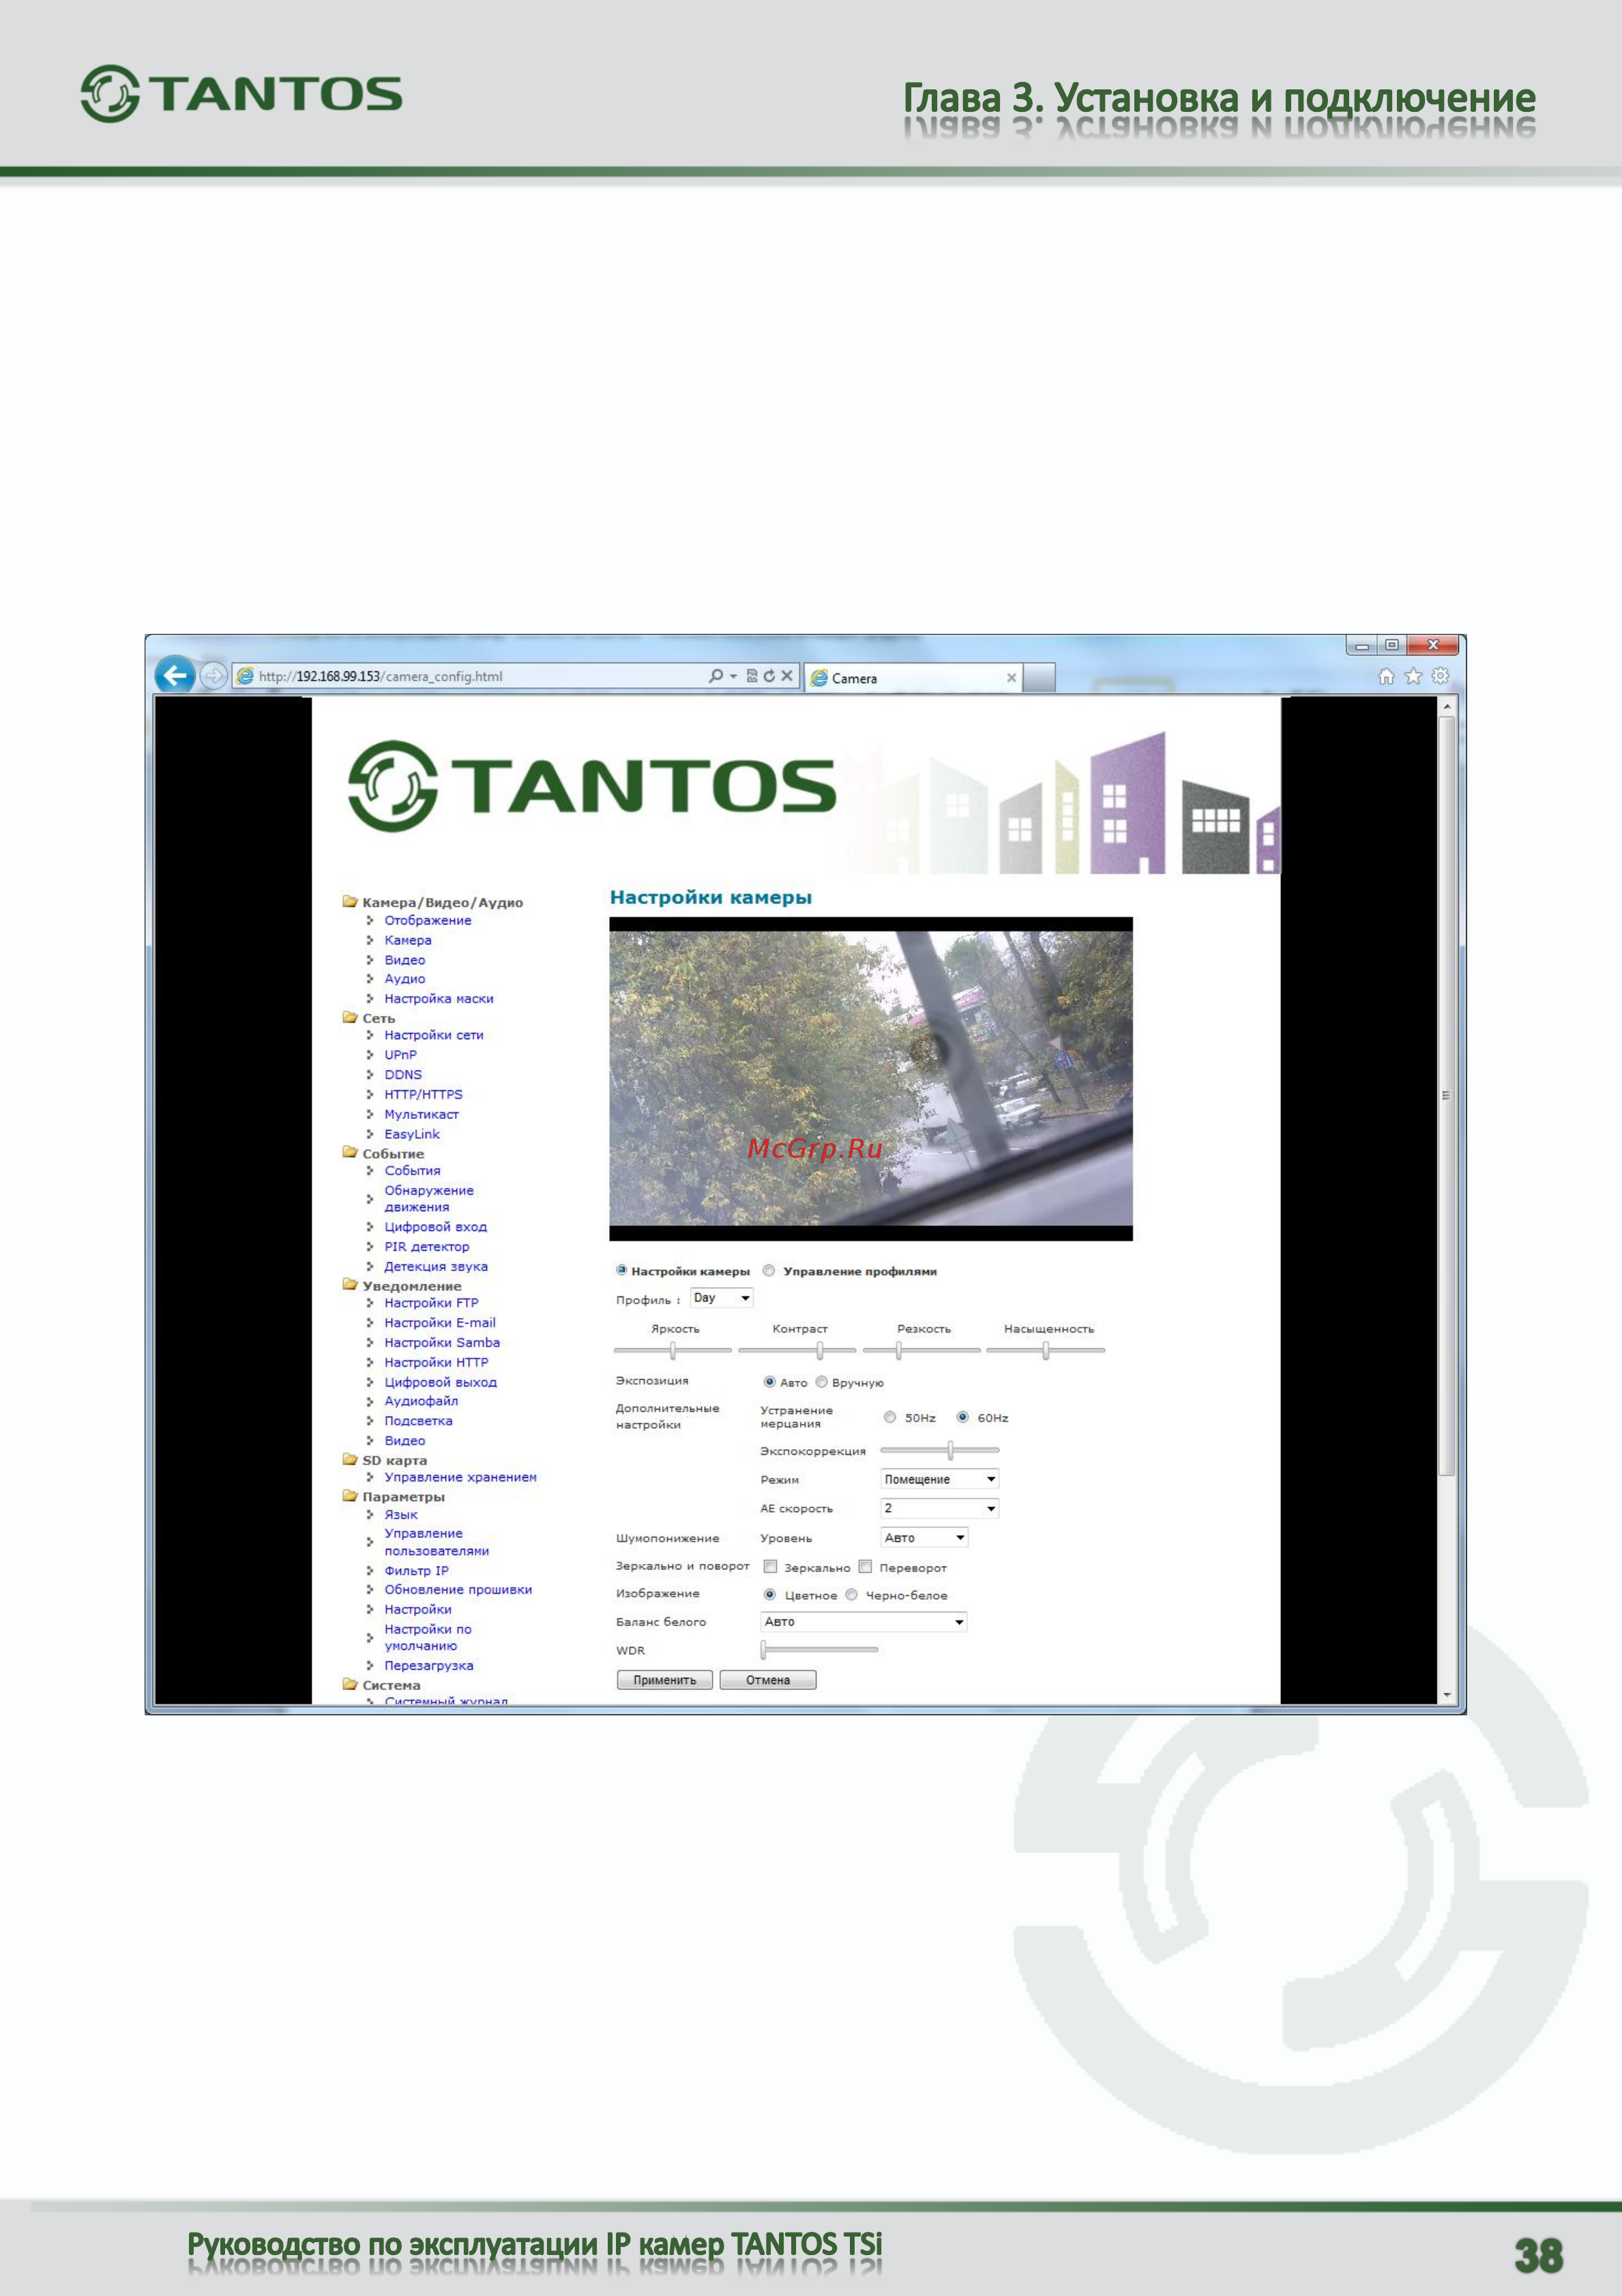1622x2296 pixels.
Task: Choose 50Hz flicker reduction
Action: click(889, 1417)
